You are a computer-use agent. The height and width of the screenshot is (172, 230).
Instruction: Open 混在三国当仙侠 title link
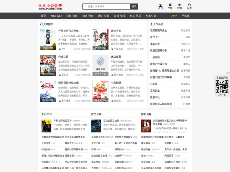(x=111, y=121)
